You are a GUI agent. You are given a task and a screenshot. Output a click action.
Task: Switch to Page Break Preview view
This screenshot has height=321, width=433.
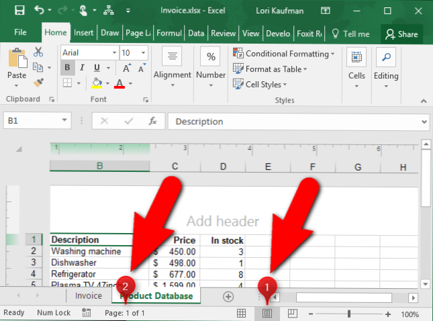pyautogui.click(x=292, y=314)
